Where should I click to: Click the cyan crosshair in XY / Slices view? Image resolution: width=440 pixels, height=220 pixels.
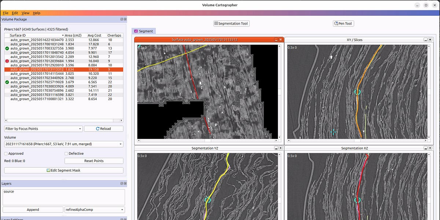tap(333, 131)
